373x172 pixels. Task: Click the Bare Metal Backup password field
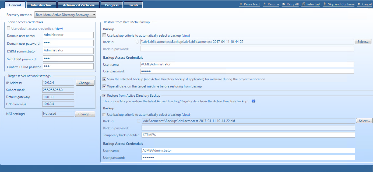coord(247,49)
